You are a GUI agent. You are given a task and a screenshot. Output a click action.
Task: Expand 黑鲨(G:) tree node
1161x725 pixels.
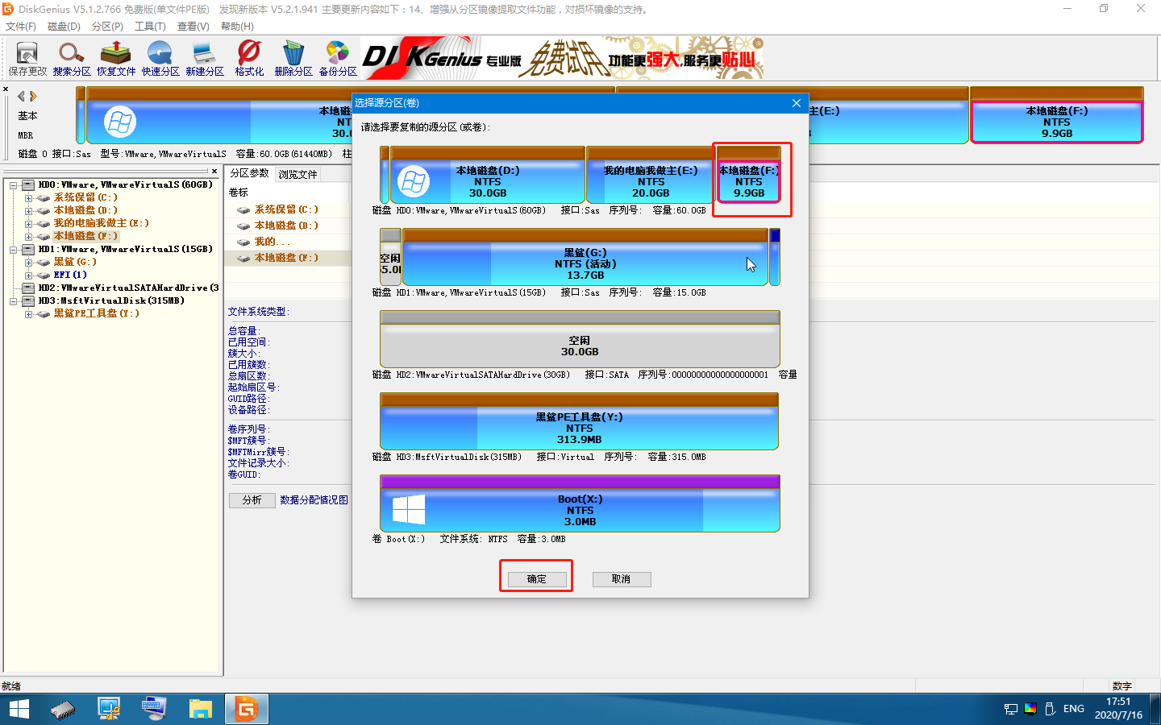28,263
